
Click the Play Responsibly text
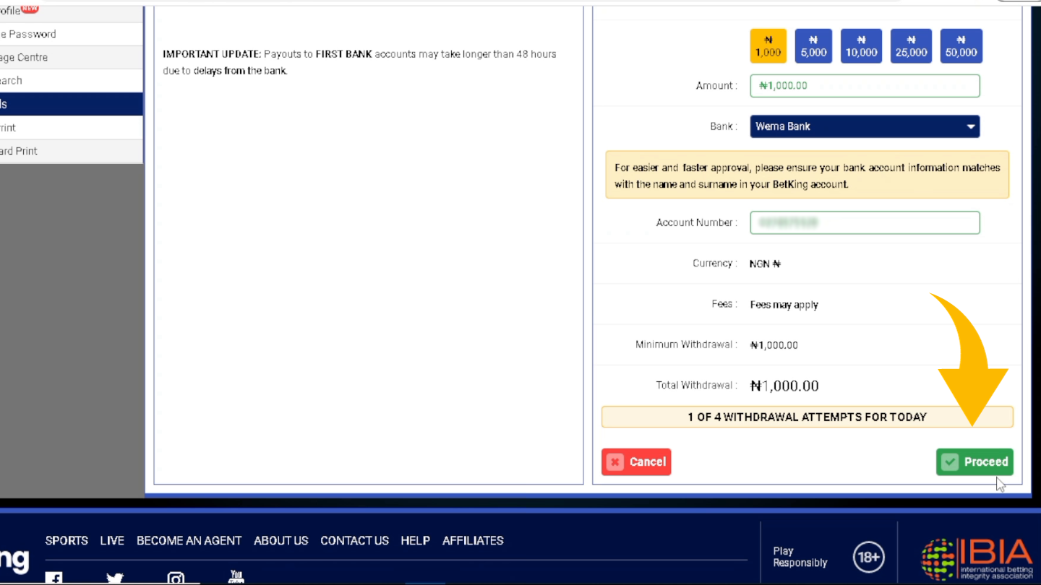point(800,557)
